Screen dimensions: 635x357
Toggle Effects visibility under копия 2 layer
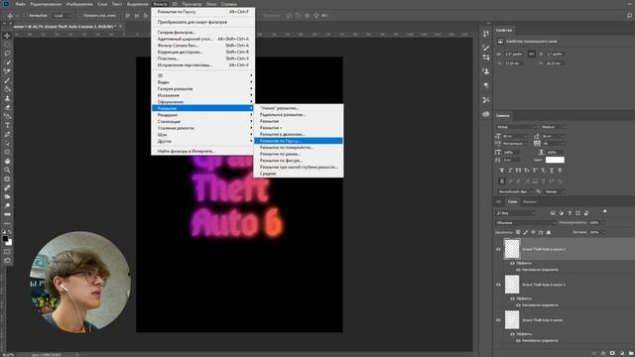(512, 298)
